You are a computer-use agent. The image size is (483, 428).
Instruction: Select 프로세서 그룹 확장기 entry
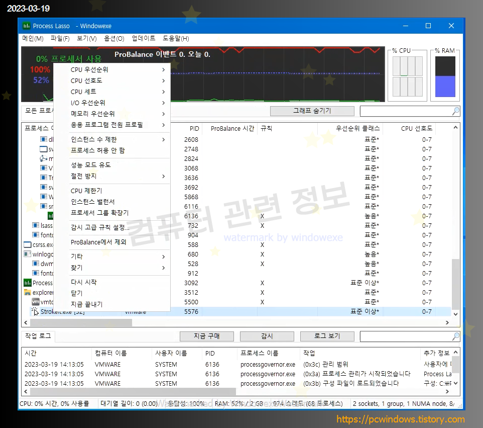[112, 213]
